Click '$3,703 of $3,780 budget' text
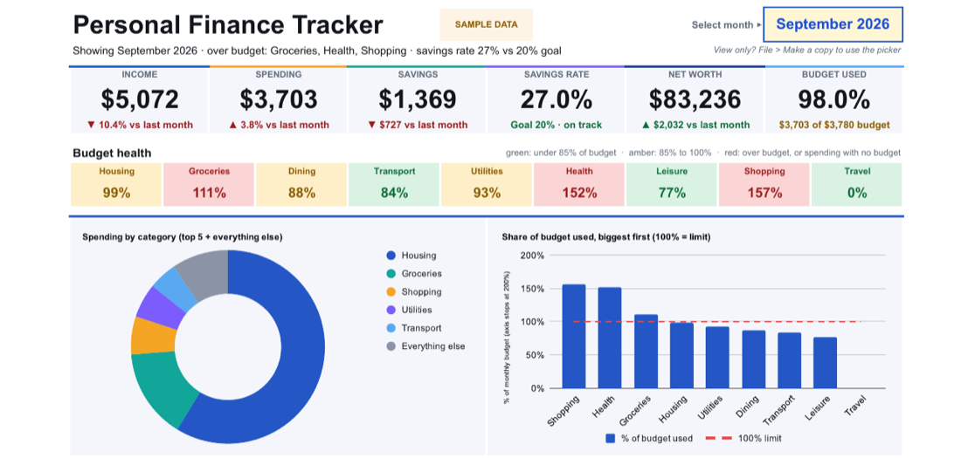This screenshot has width=961, height=458. tap(833, 125)
